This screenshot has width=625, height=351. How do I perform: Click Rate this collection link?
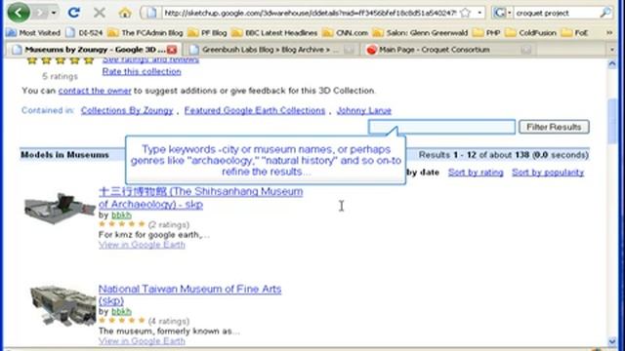142,71
